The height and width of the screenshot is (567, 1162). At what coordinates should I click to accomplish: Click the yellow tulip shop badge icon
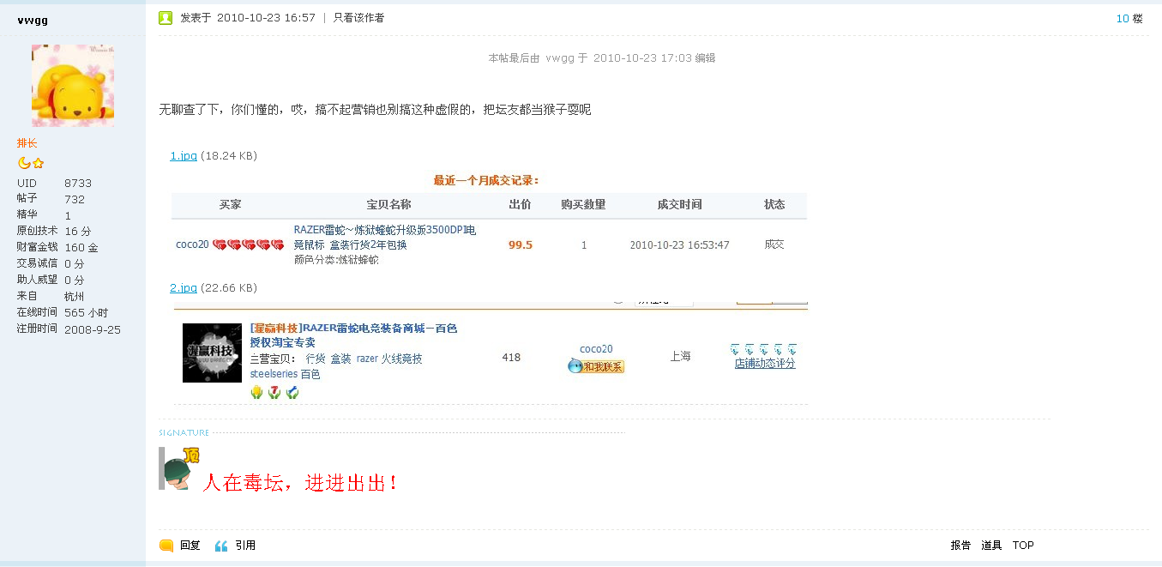(256, 393)
